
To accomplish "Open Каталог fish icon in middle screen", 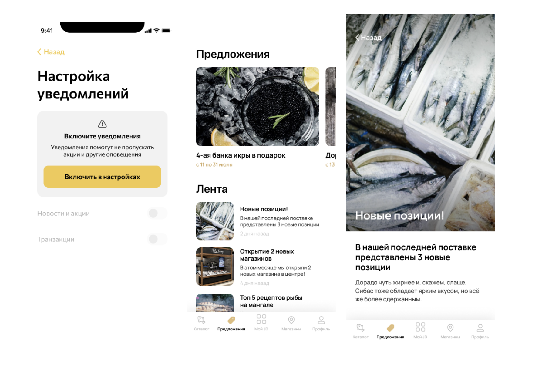I will (201, 320).
